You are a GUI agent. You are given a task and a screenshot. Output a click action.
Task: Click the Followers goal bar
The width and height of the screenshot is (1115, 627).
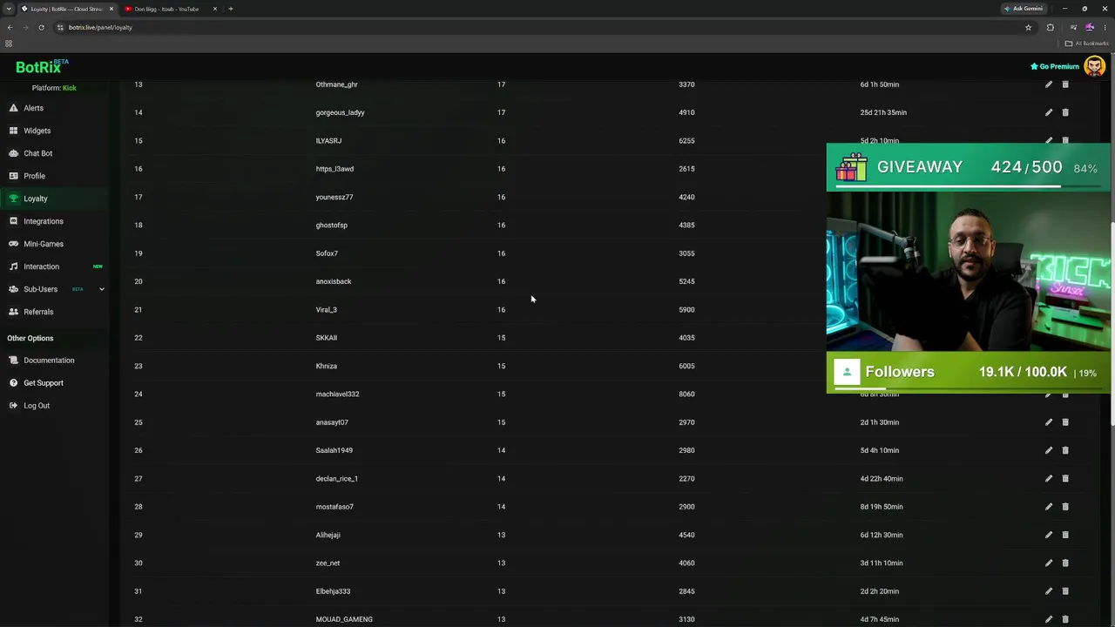coord(968,374)
